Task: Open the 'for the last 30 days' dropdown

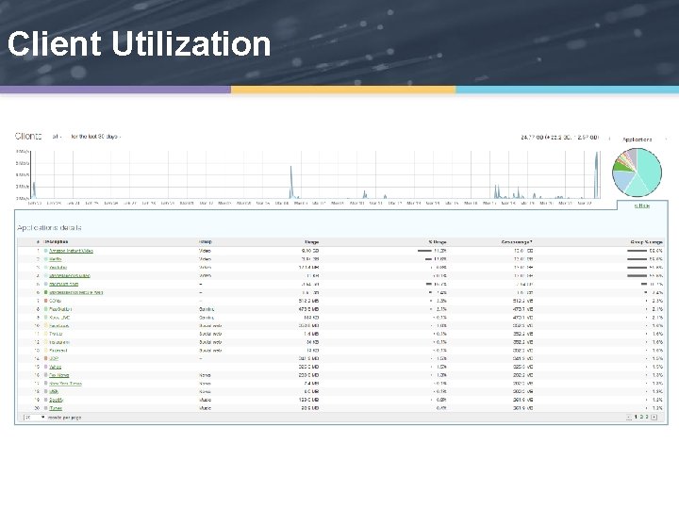Action: click(95, 137)
